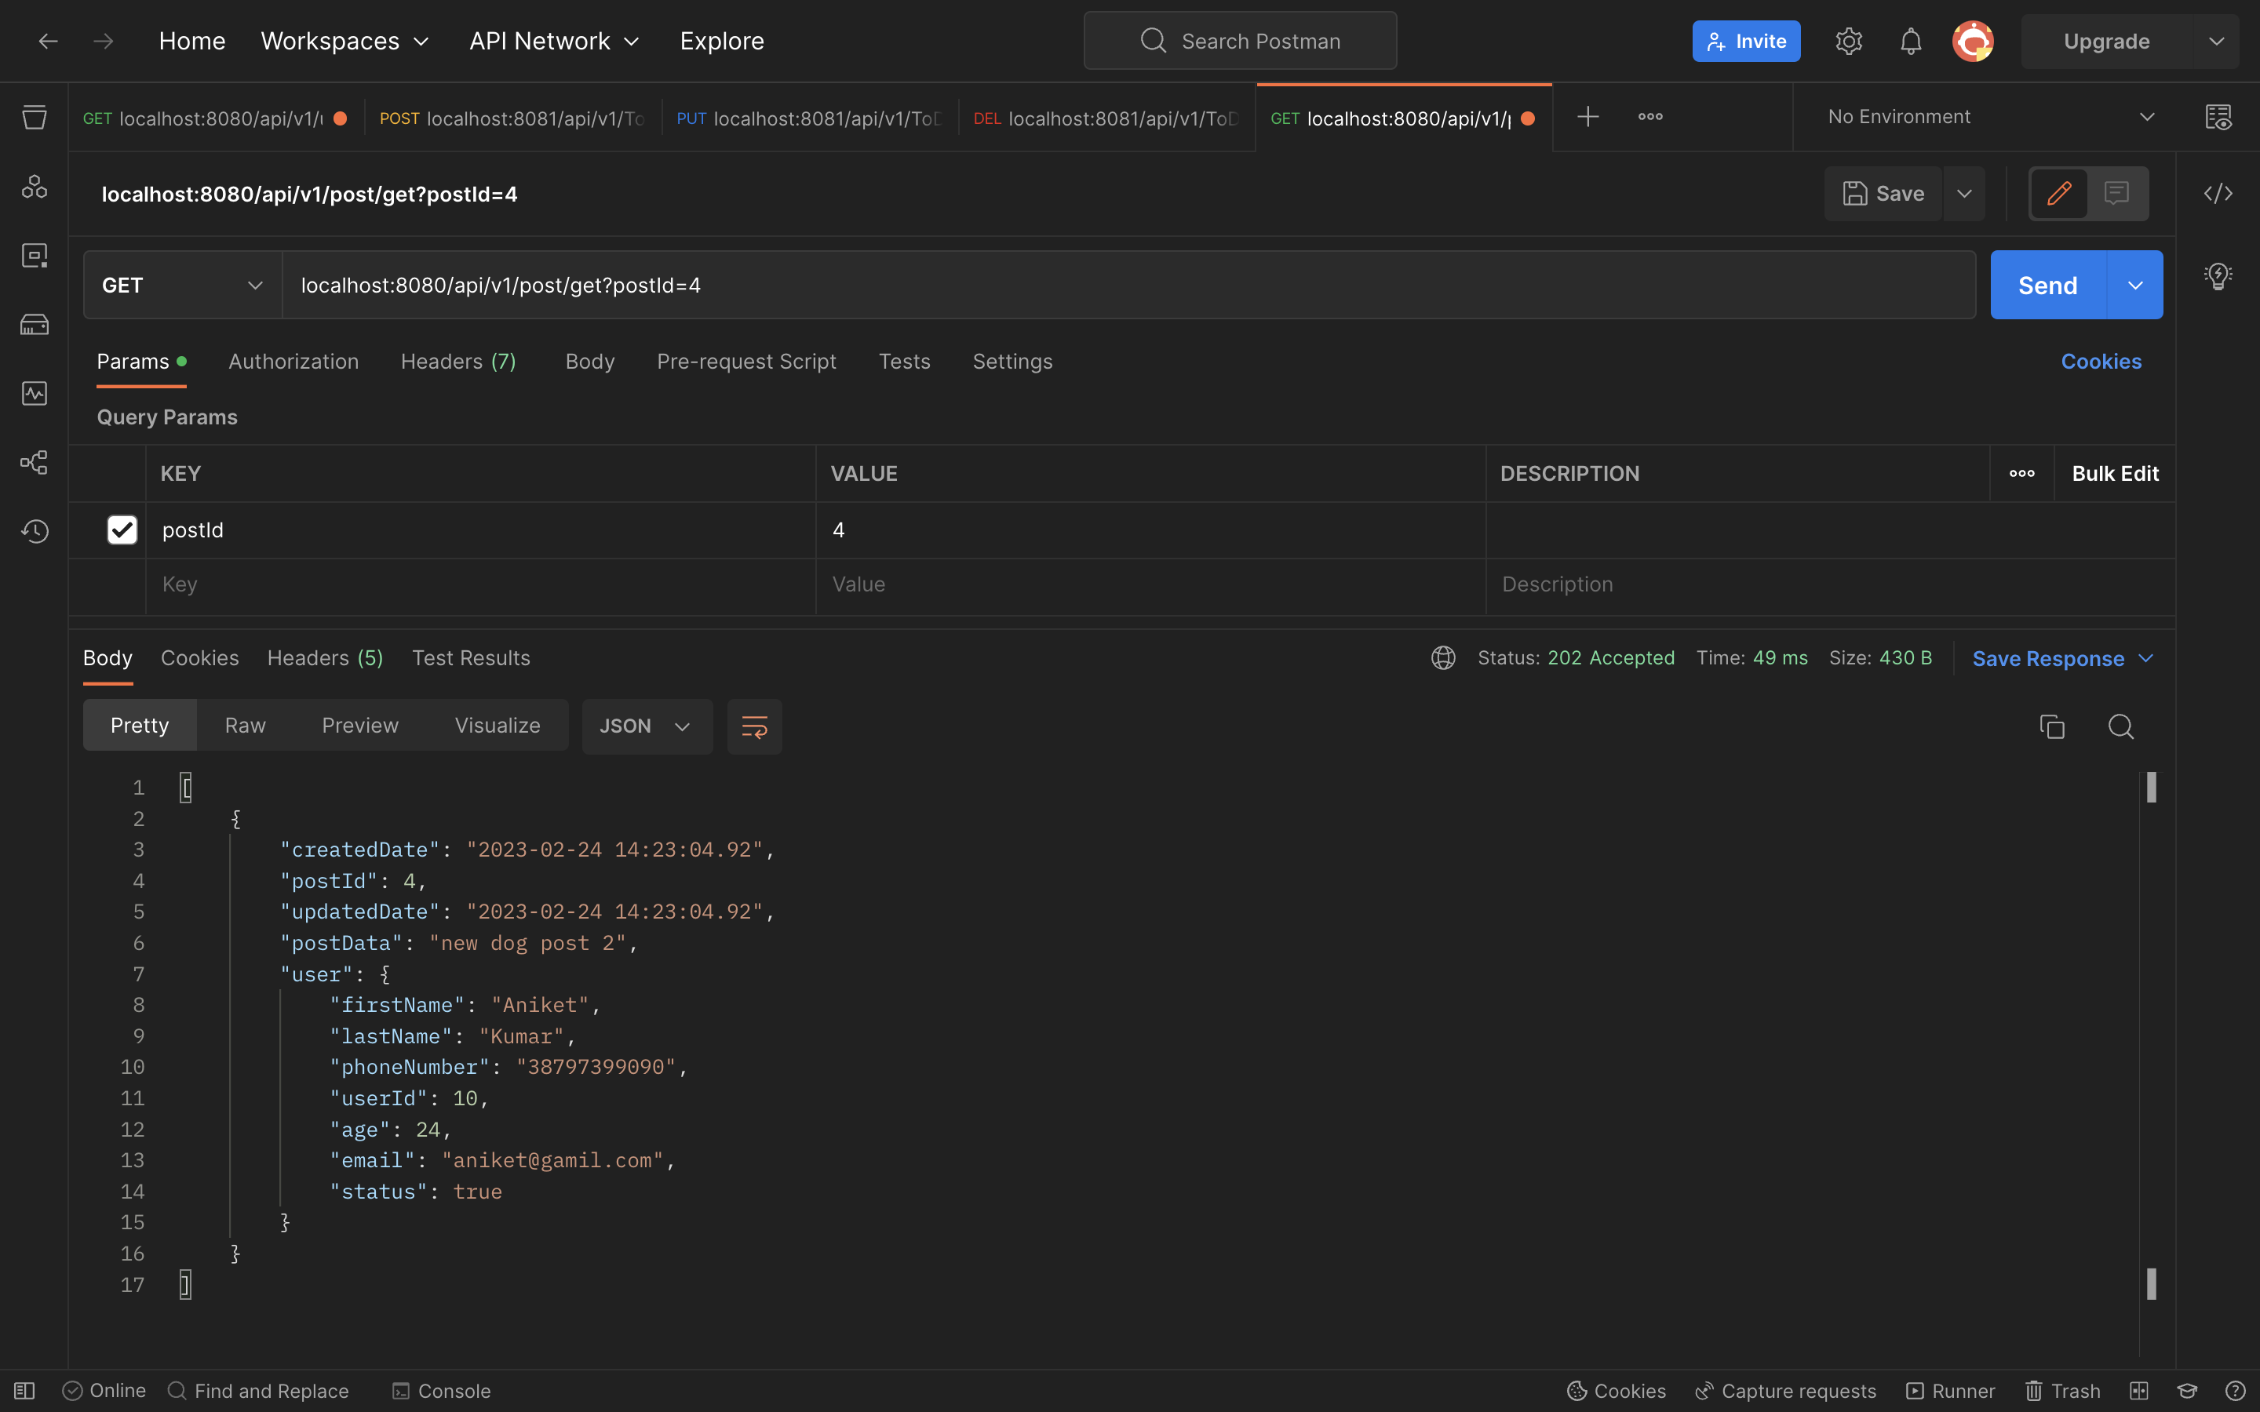Open the No Environment selector

[x=1989, y=117]
